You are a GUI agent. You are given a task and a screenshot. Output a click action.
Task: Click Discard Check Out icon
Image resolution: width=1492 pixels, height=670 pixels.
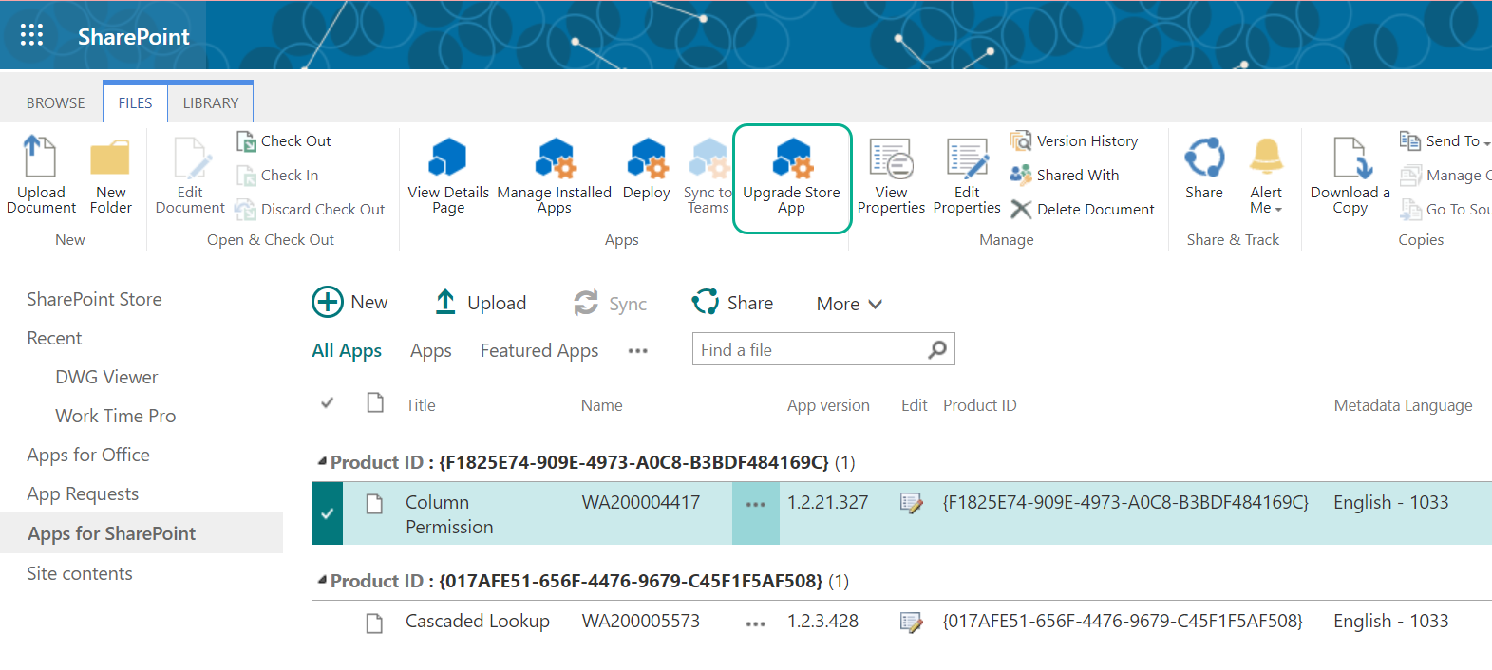(x=246, y=210)
